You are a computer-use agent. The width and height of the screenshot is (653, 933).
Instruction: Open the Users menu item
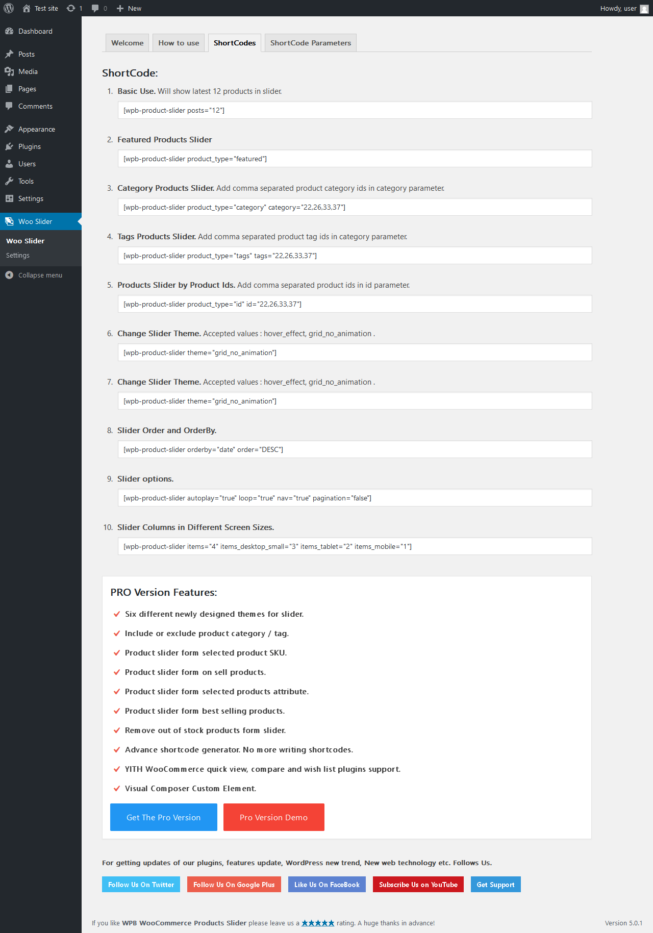tap(41, 164)
